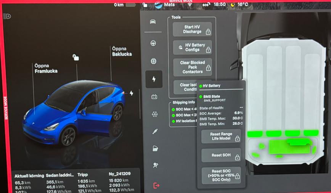Select the steering wheel sidebar icon
The image size is (331, 193).
click(x=154, y=43)
